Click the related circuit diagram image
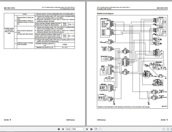The height and width of the screenshot is (132, 172). (x=132, y=62)
